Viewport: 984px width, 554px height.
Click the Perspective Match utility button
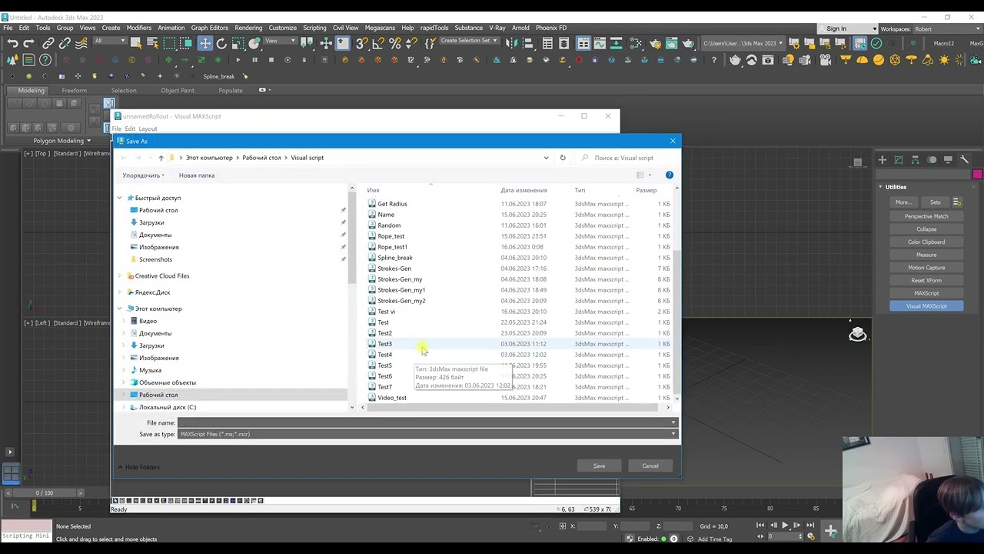click(926, 216)
